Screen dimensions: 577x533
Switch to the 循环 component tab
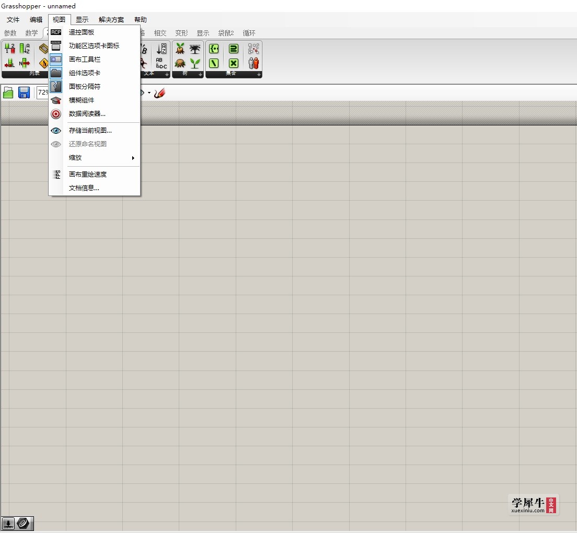tap(249, 33)
